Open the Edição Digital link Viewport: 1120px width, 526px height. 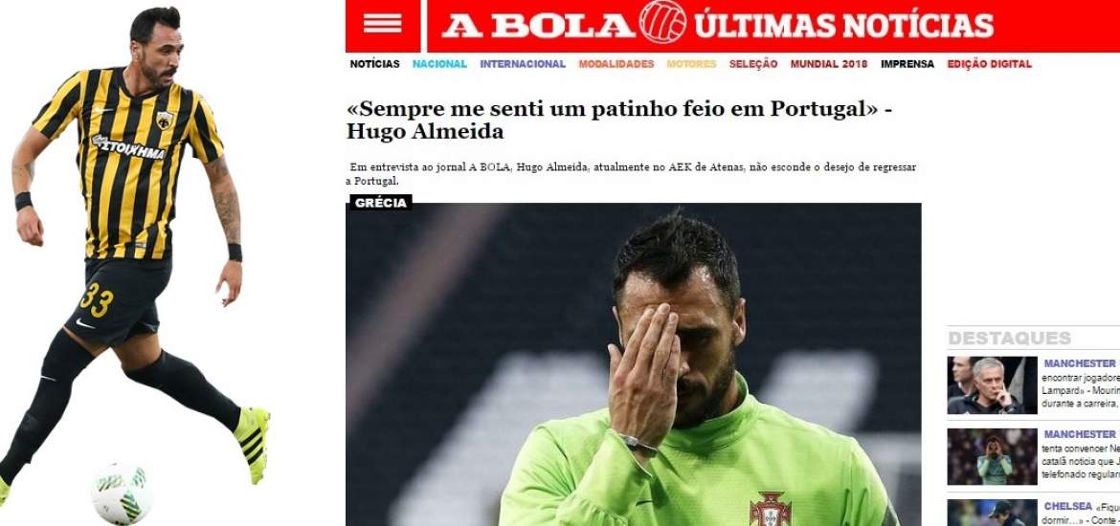989,63
